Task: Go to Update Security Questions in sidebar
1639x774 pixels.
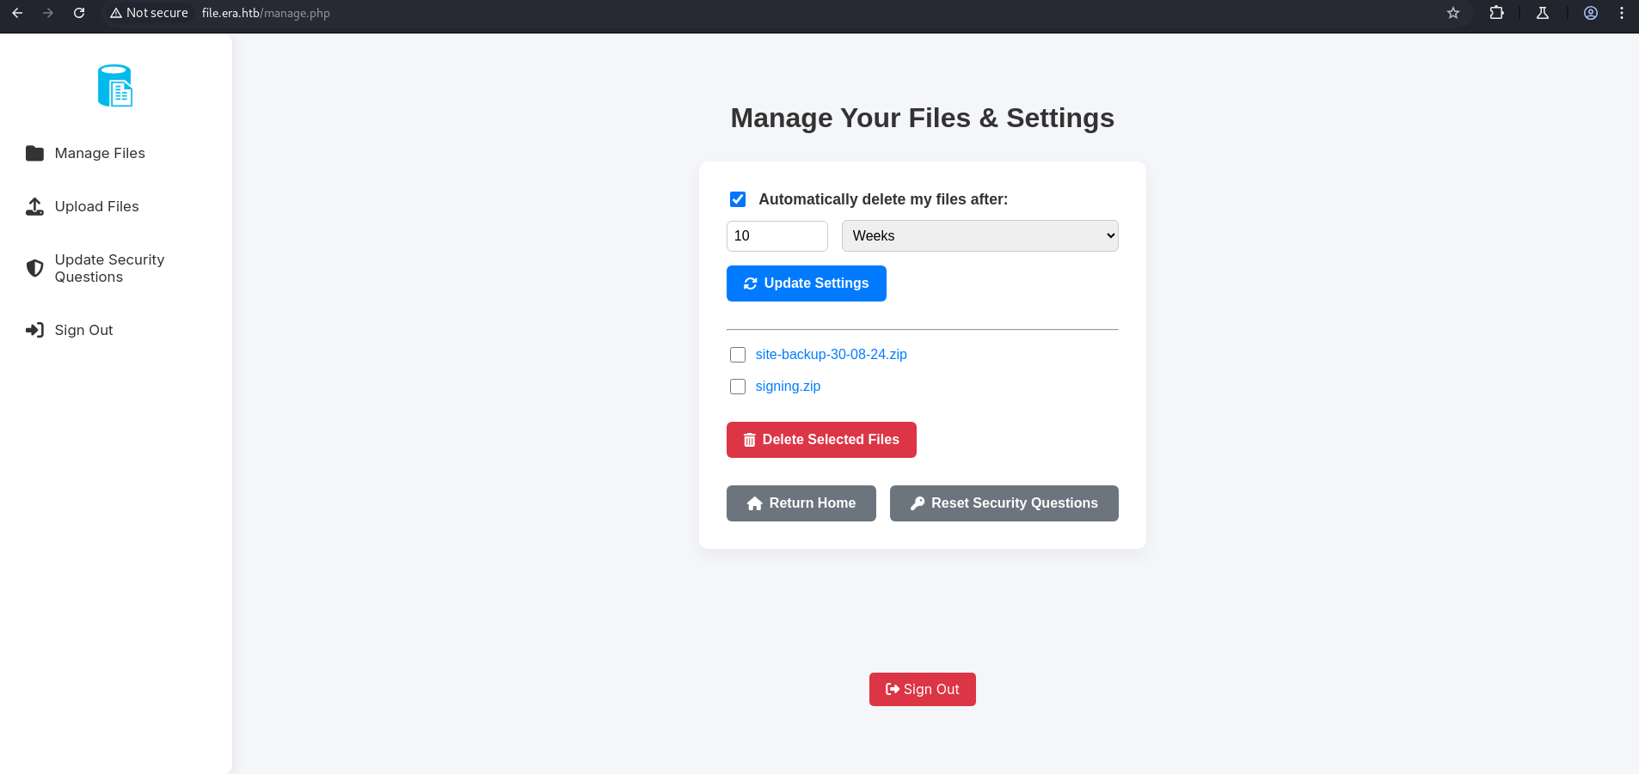Action: coord(109,268)
